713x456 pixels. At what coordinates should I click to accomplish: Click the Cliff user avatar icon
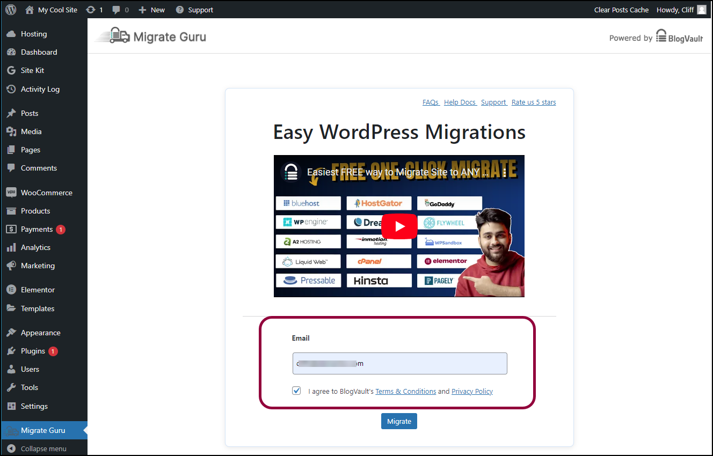click(x=701, y=10)
